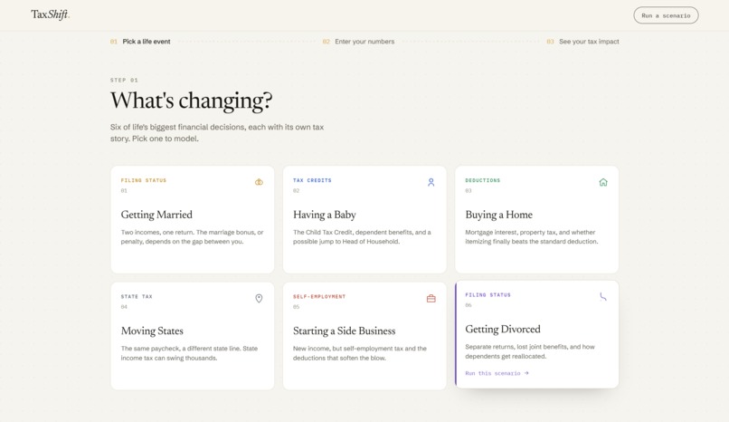Click the Run this scenario link

tap(497, 373)
